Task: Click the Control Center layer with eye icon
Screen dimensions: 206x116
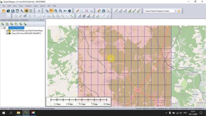Action: pos(25,24)
